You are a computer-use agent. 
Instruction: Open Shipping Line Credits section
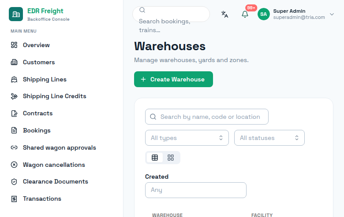click(x=54, y=96)
